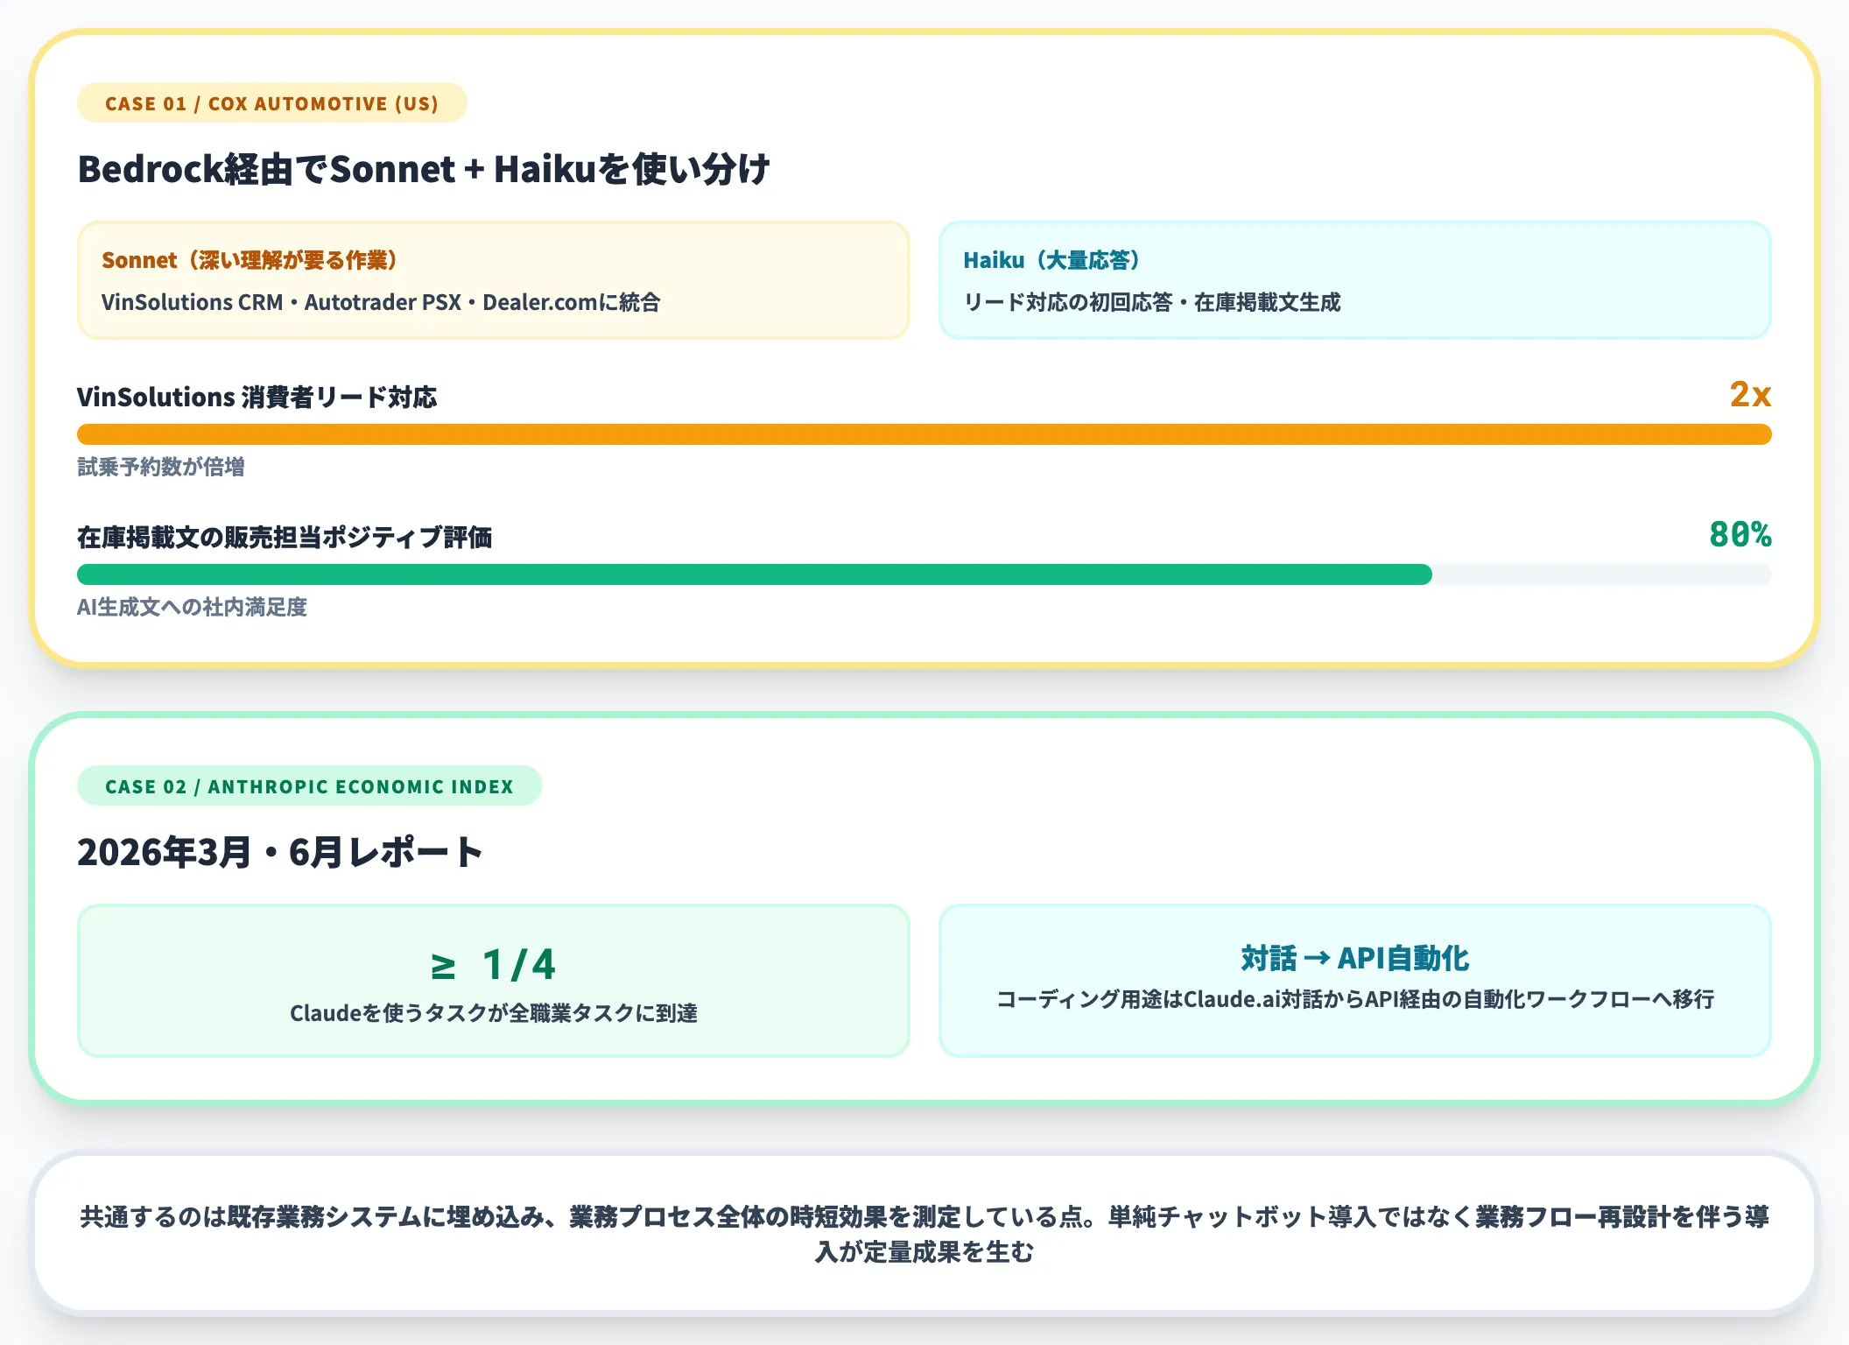Click the heading 2026年3月・6月レポート

click(280, 852)
